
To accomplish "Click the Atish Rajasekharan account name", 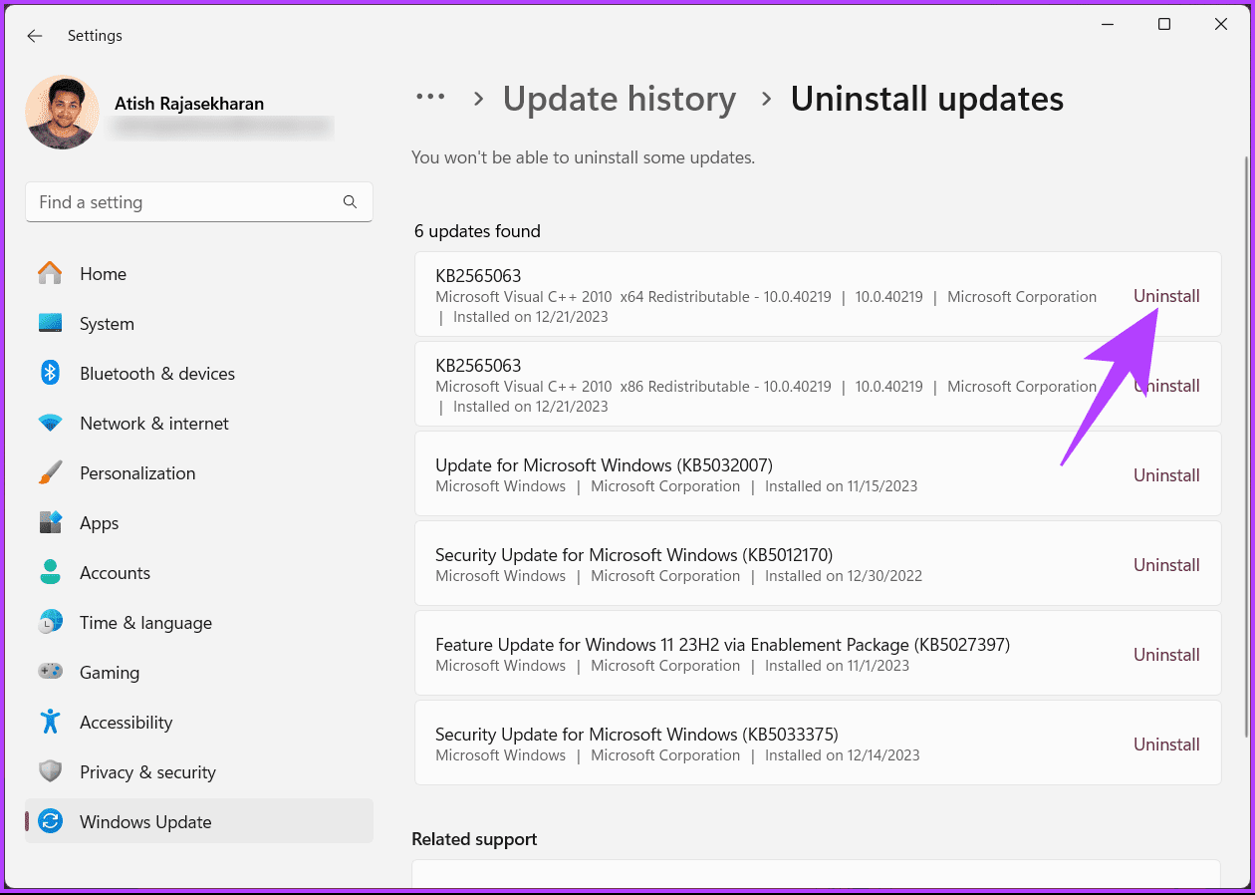I will pos(189,104).
